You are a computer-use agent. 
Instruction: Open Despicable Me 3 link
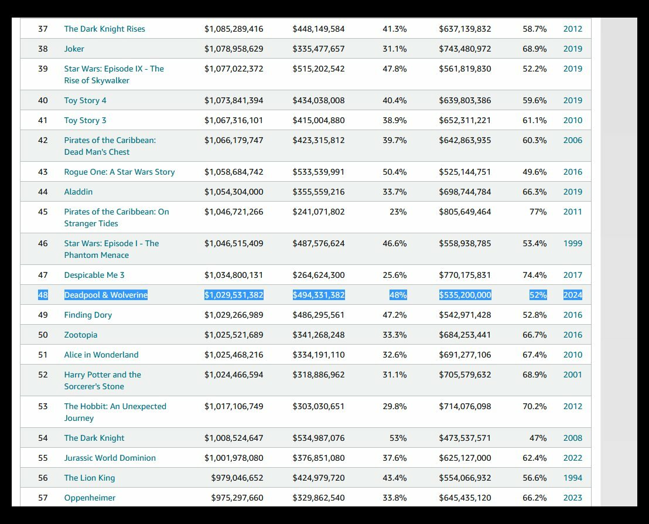pos(94,275)
